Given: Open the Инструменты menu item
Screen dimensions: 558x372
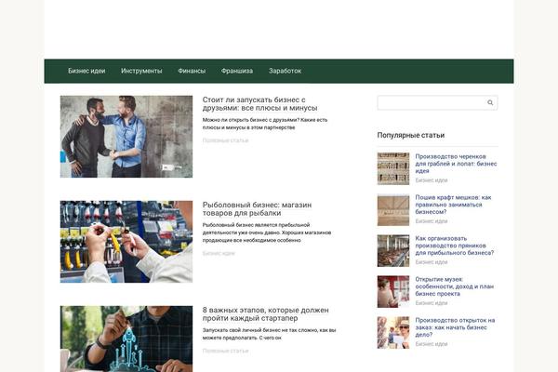Looking at the screenshot, I should click(141, 71).
